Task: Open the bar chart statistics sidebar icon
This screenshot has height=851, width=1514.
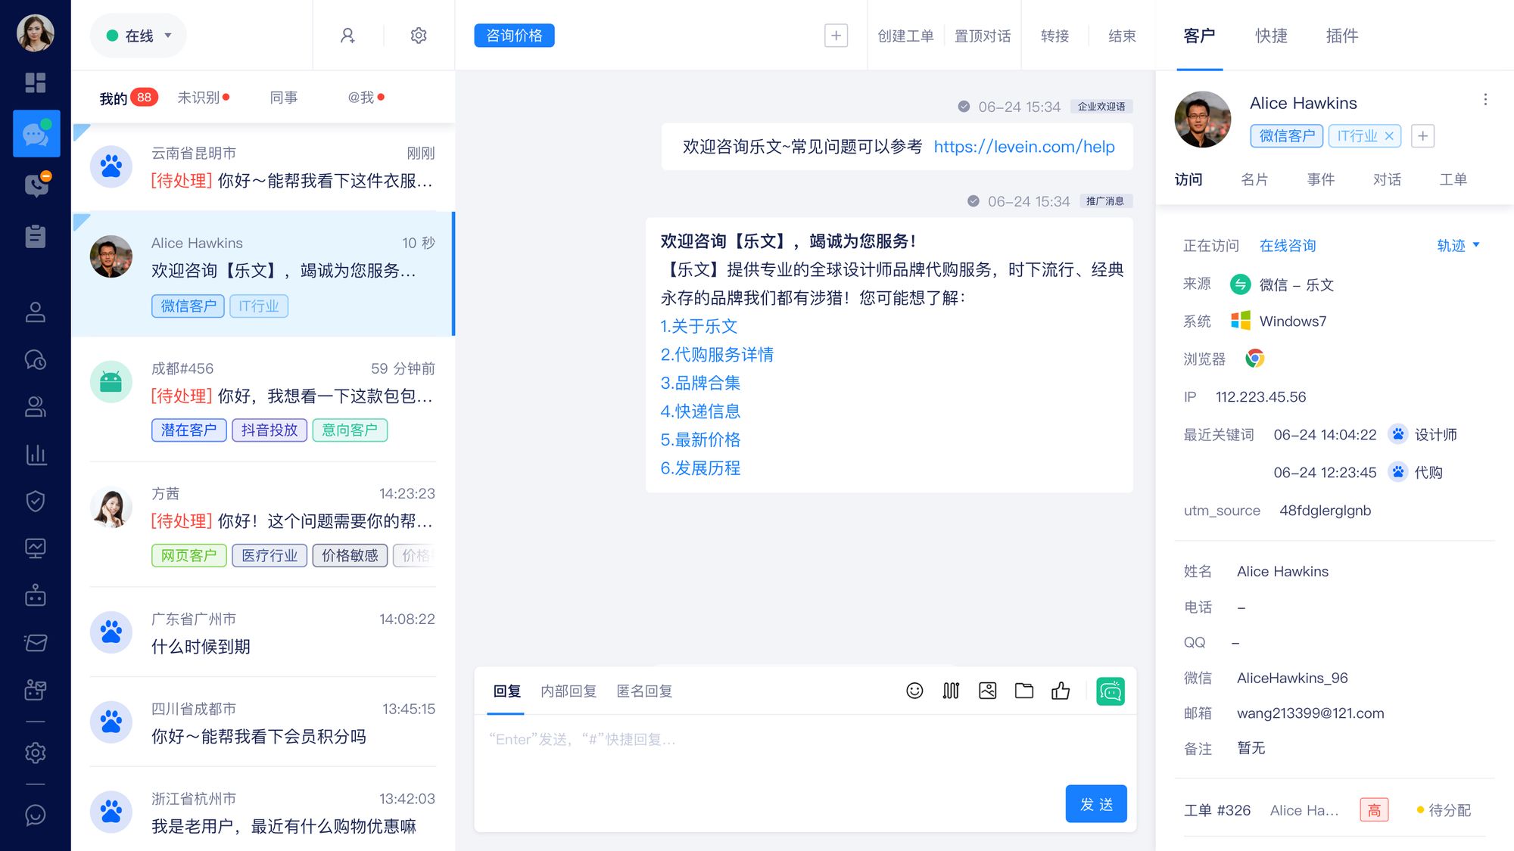Action: click(36, 454)
